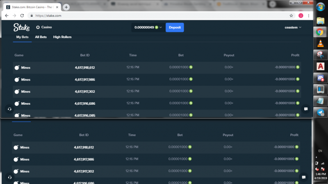The height and width of the screenshot is (184, 328).
Task: Click Mines bomb icon for bet 4,617,917,986 upper table
Action: coord(17,79)
